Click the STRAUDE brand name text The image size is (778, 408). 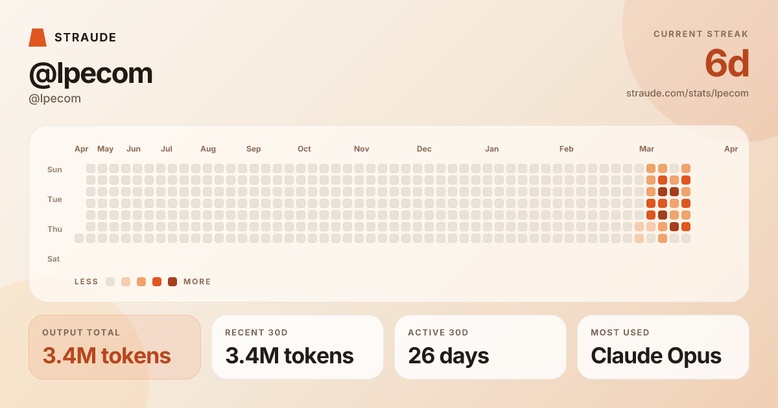tap(85, 38)
